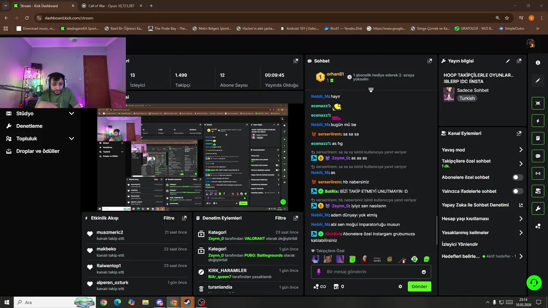The image size is (548, 308).
Task: Click Filtre in Etkinlik Akışı panel
Action: (169, 218)
